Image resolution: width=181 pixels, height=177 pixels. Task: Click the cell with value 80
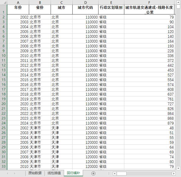pos(149,162)
